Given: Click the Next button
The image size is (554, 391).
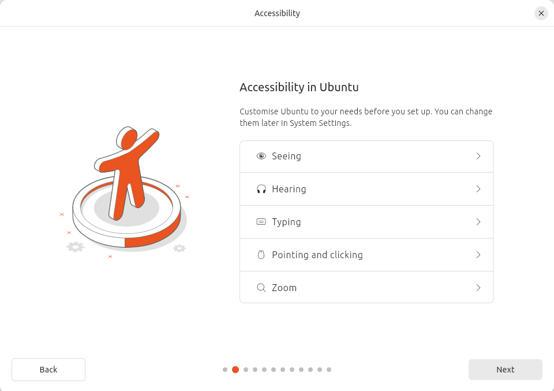Looking at the screenshot, I should (x=505, y=370).
